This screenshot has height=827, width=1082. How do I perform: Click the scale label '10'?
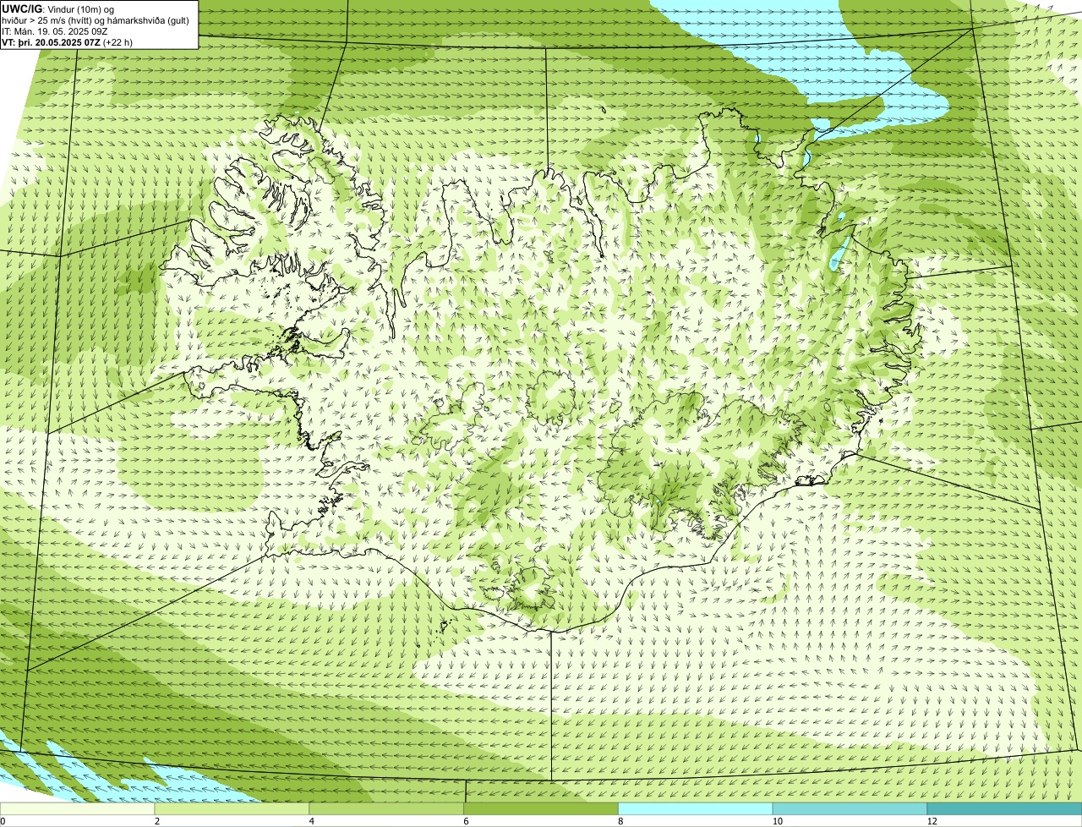coord(776,821)
